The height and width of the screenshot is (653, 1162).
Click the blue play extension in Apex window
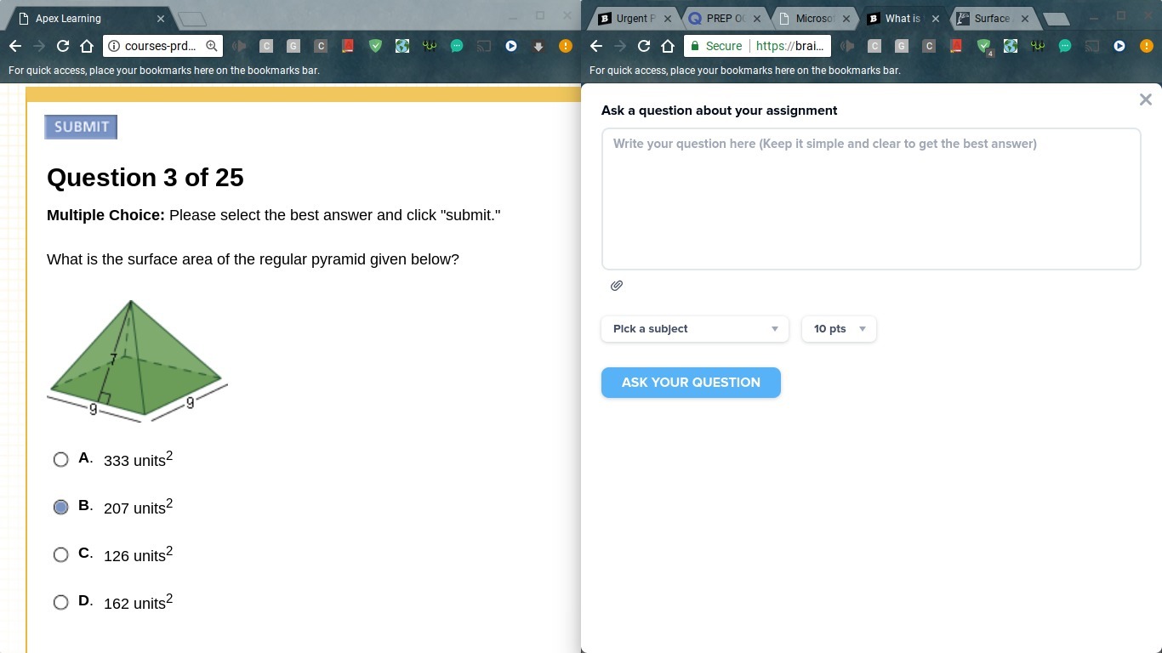(511, 46)
